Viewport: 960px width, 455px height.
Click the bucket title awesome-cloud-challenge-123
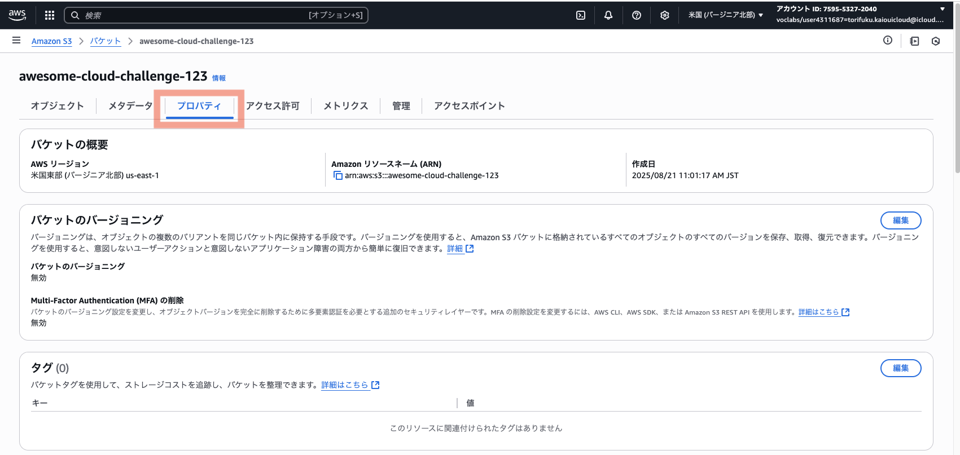(x=113, y=77)
